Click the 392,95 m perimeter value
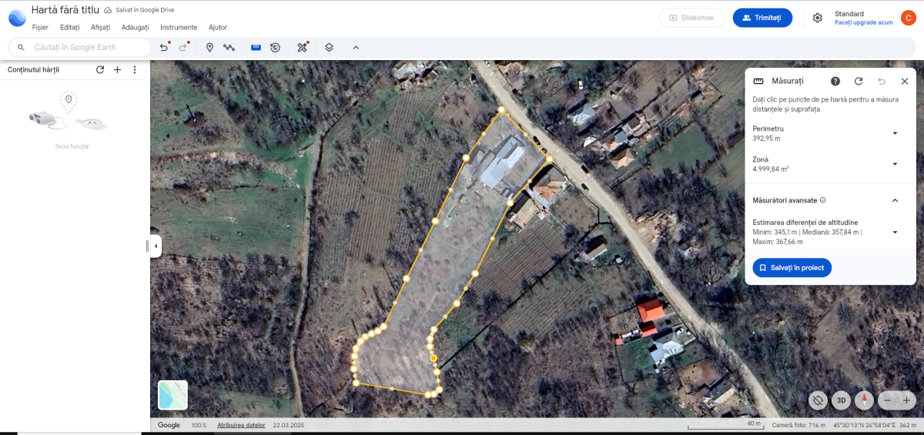 click(x=766, y=139)
